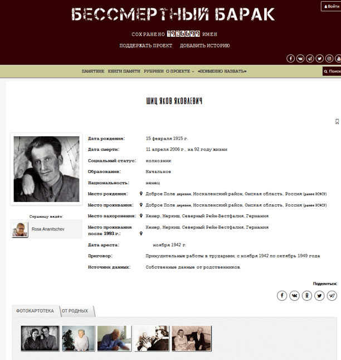Open the Twitter icon in the header

(x=319, y=59)
